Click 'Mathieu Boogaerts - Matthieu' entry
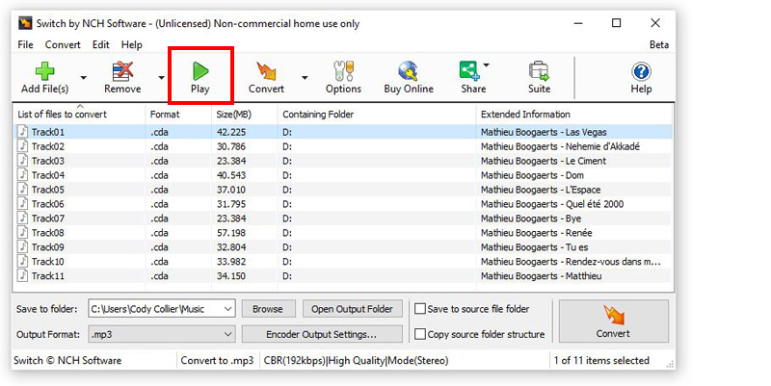771x386 pixels. click(x=541, y=275)
